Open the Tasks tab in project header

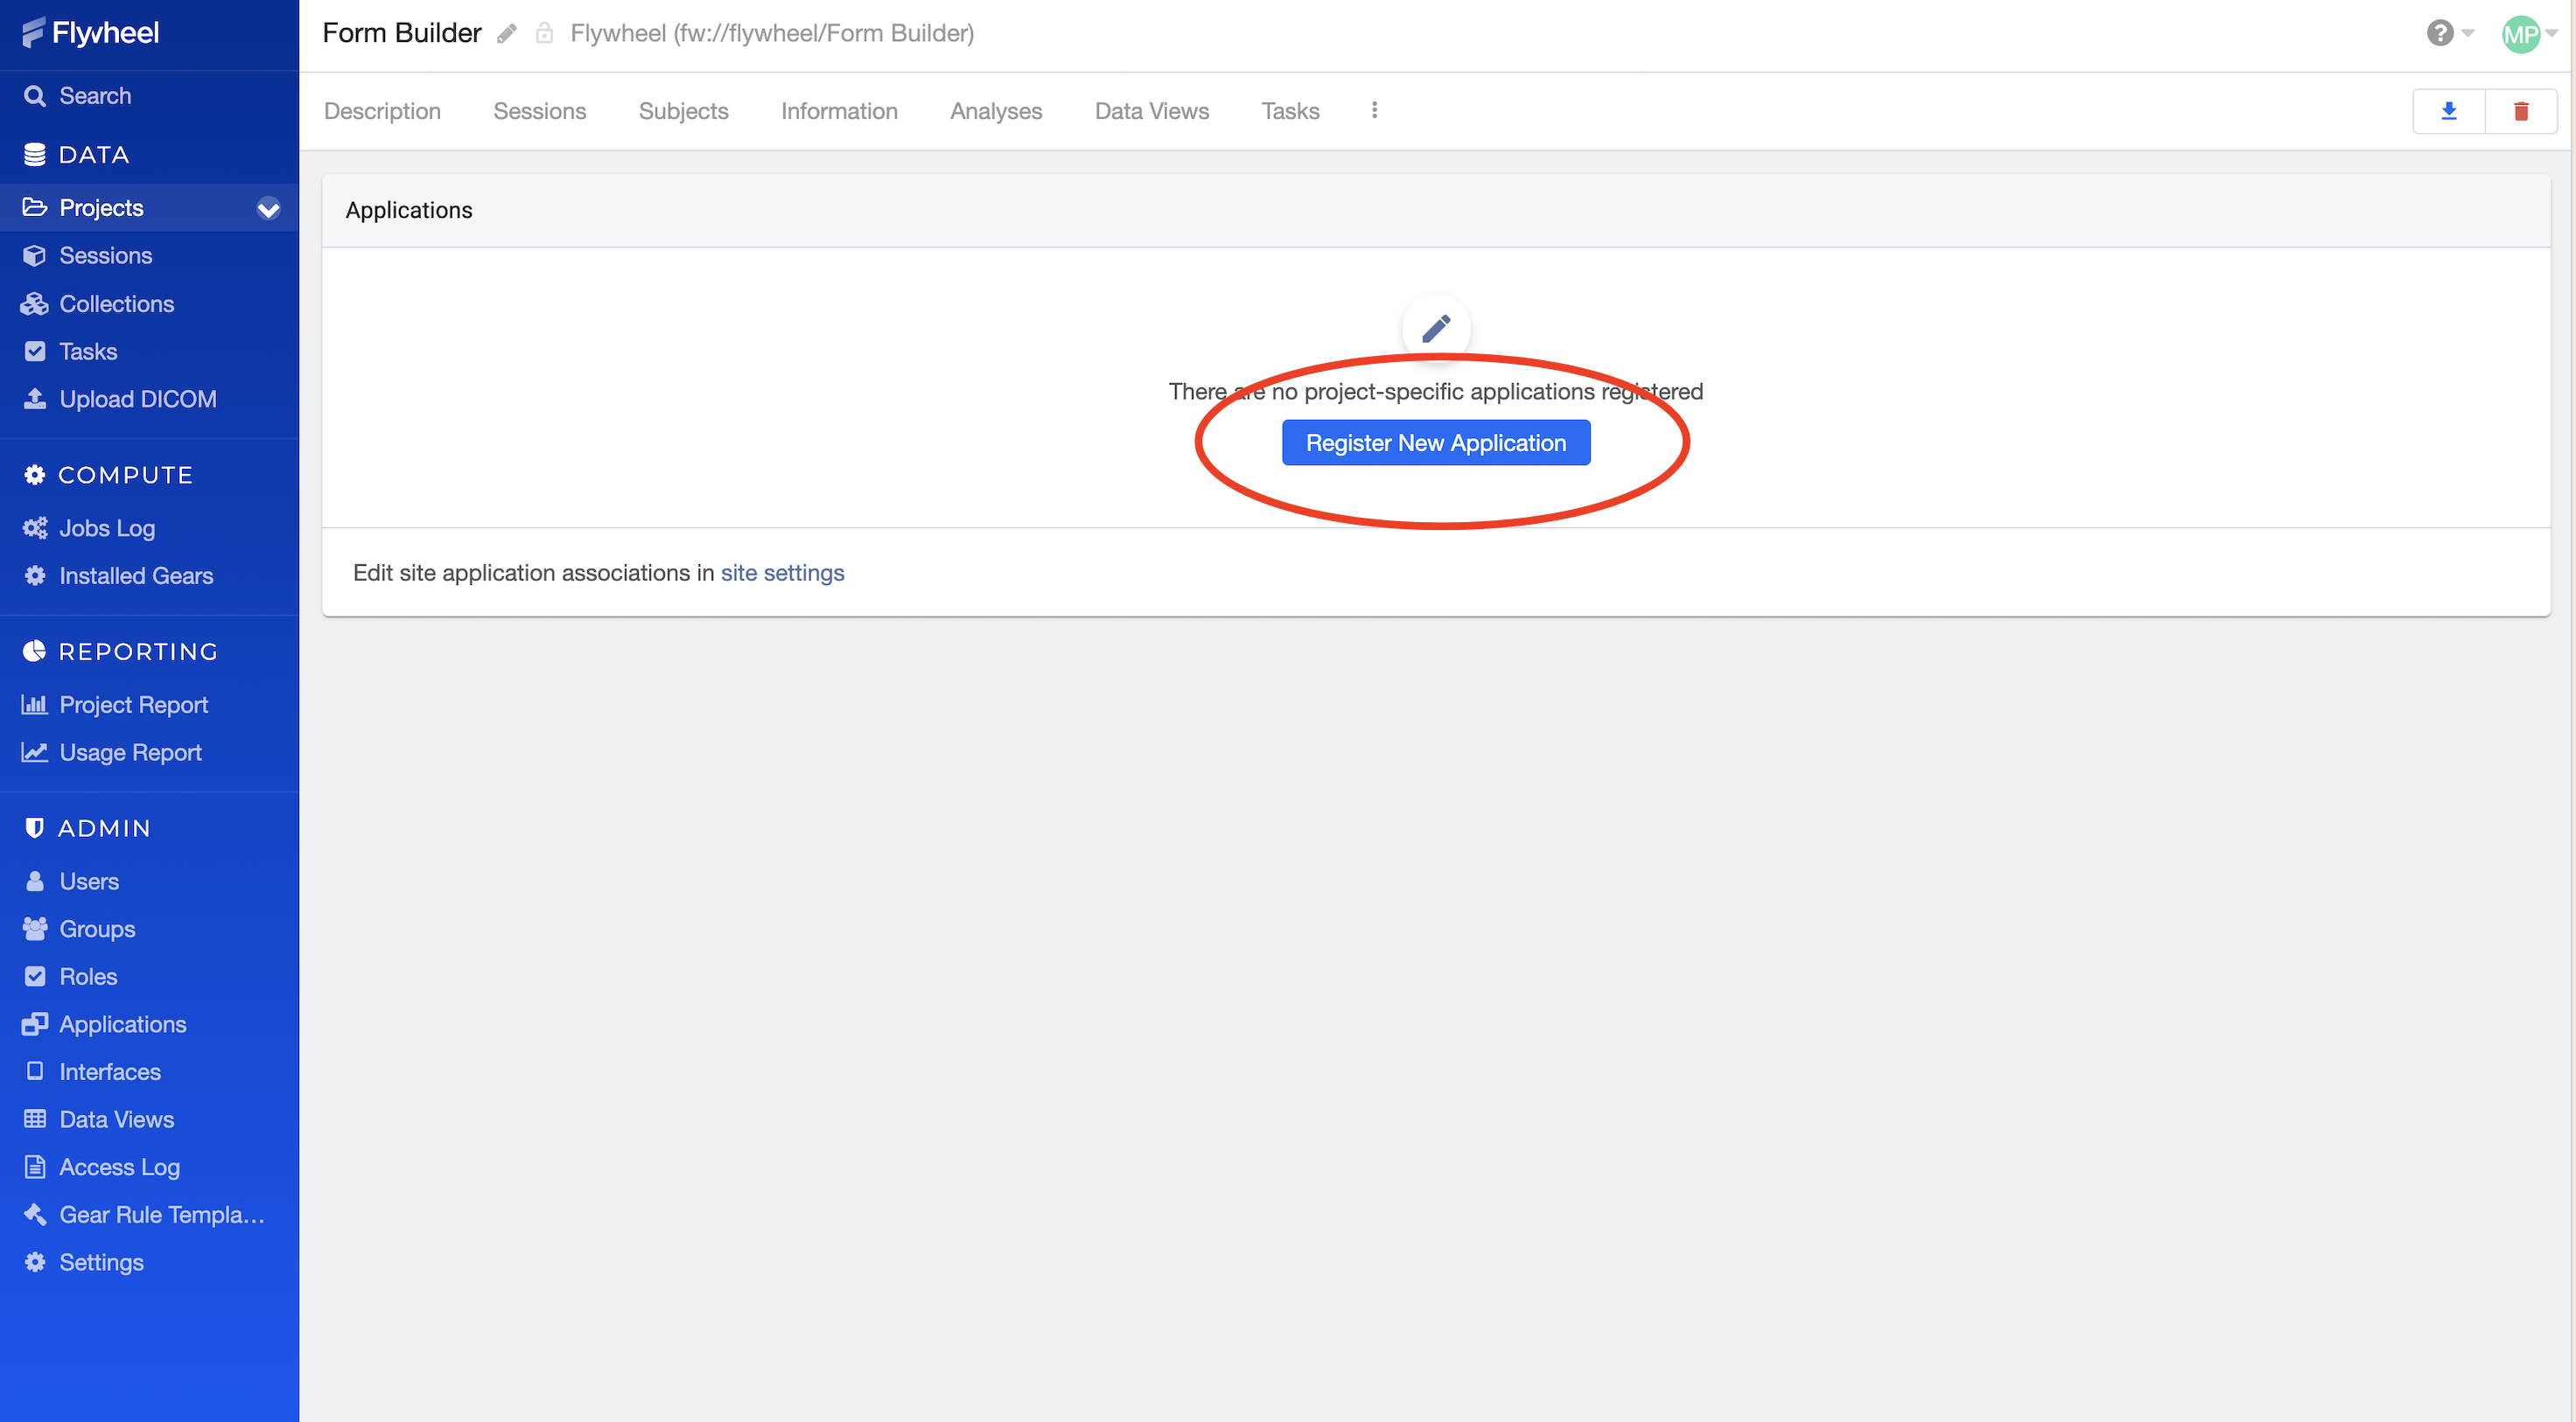1290,111
